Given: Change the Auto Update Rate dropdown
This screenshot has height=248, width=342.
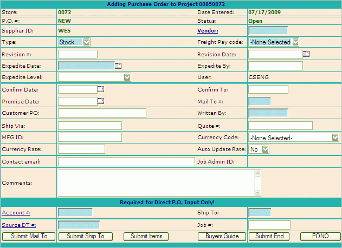Looking at the screenshot, I should pos(265,149).
